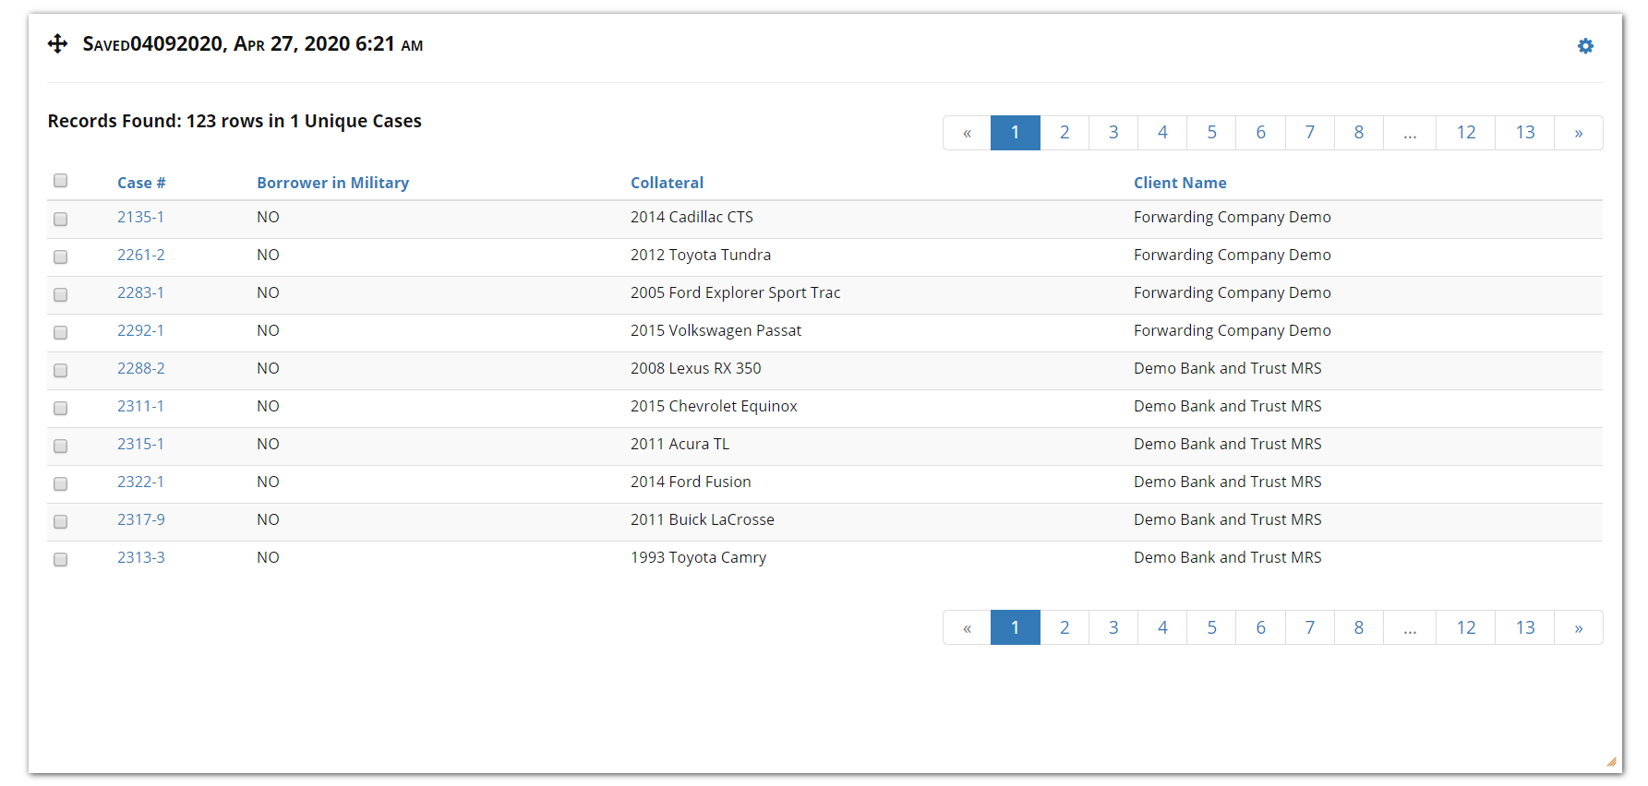The image size is (1648, 786).
Task: Go to page 6 in top pagination
Action: (1260, 132)
